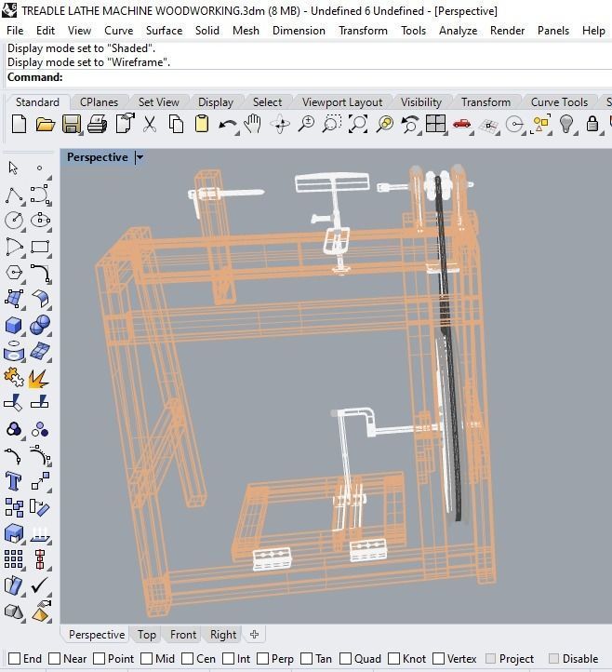Switch to the Viewport Layout toolbar tab
612x672 pixels.
click(342, 102)
